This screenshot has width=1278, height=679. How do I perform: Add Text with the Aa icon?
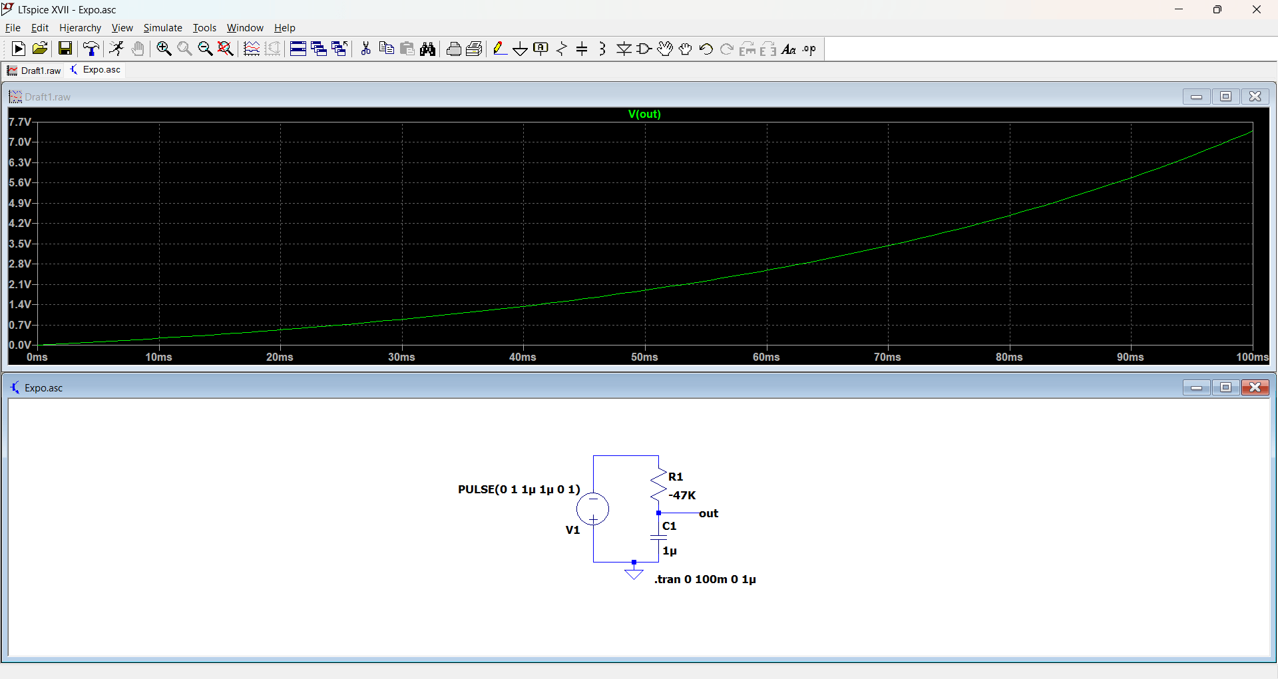tap(789, 49)
